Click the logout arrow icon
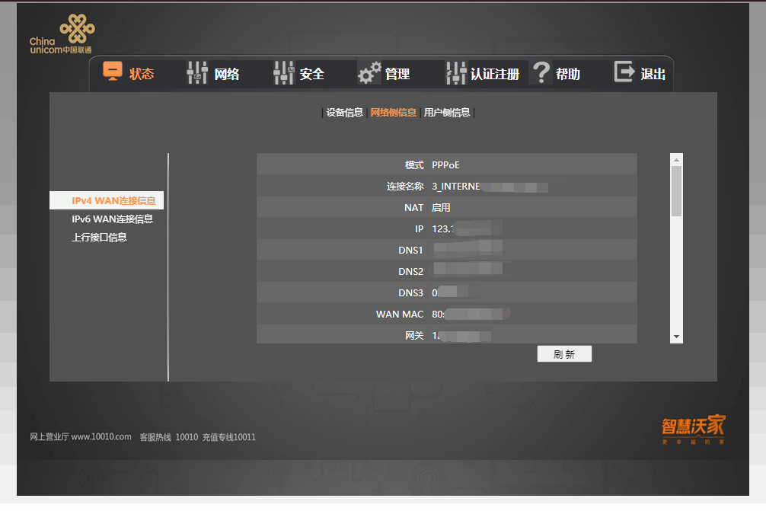 (624, 72)
